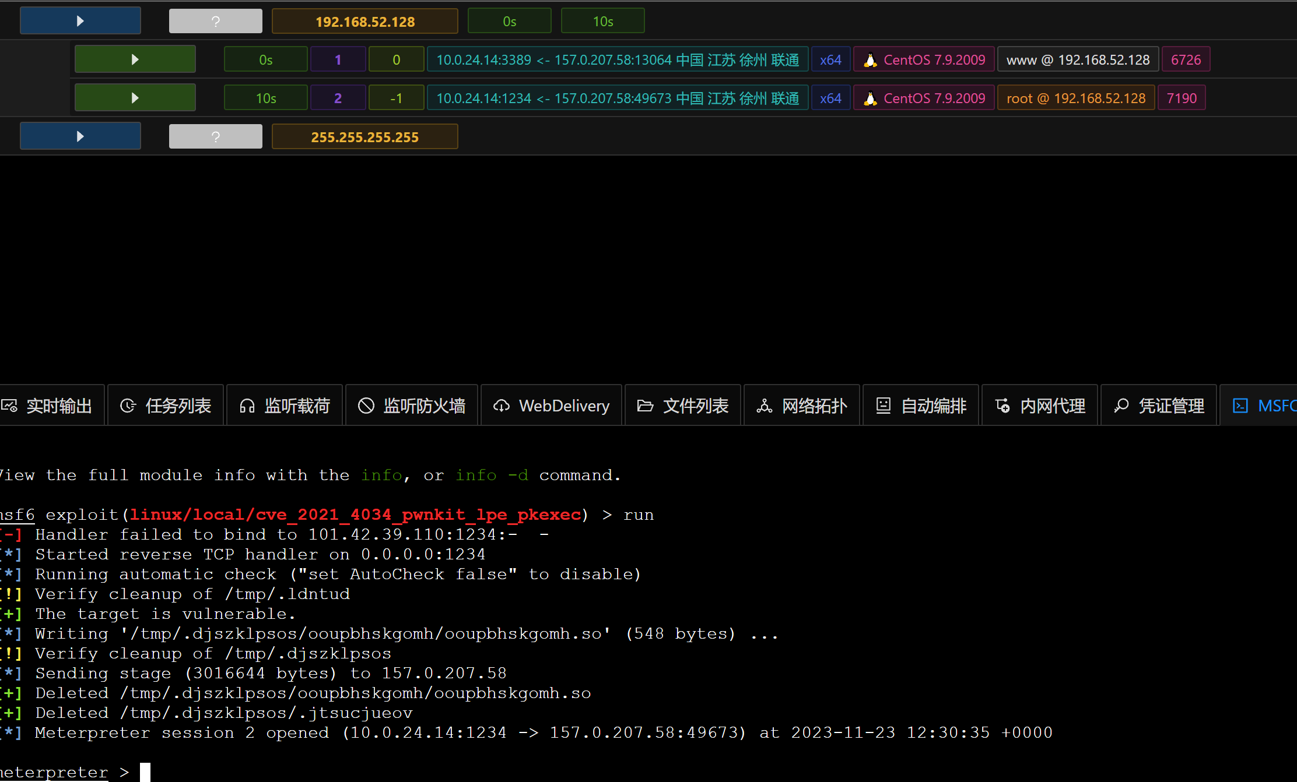
Task: Click the 0s heartbeat tag in the host row
Action: 510,22
